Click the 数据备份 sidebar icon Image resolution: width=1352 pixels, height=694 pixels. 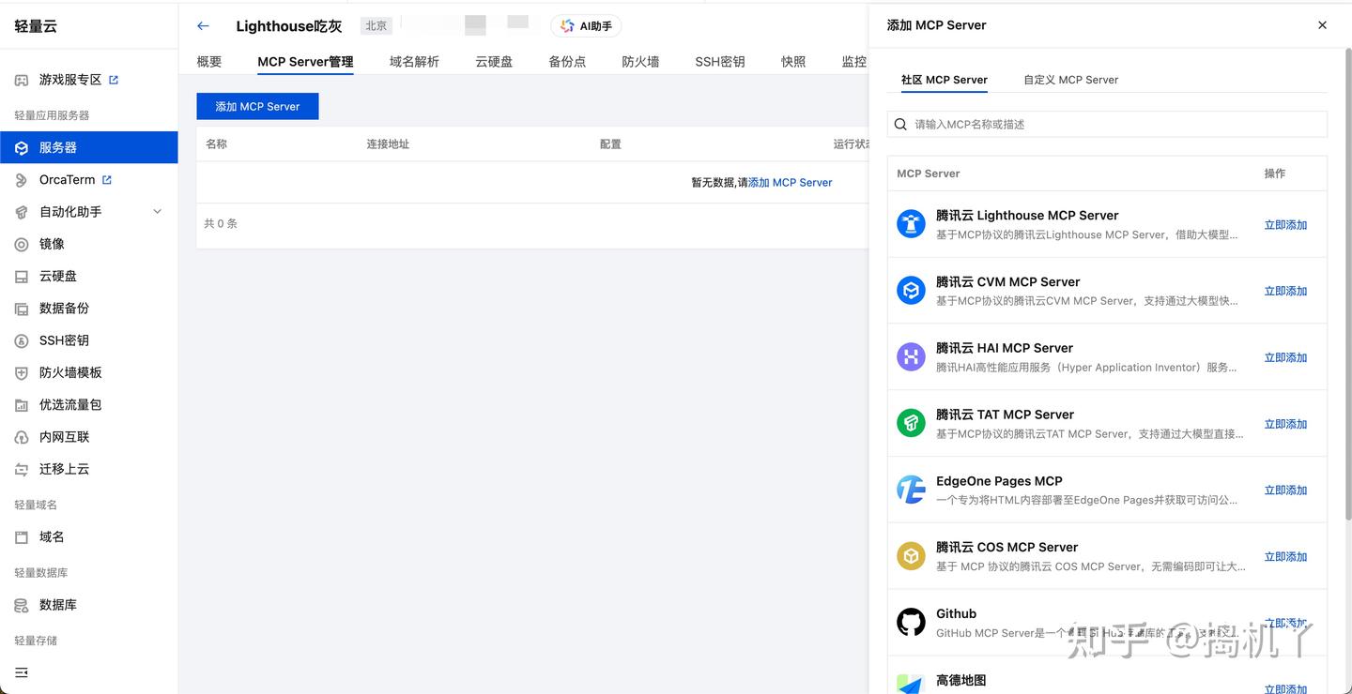click(x=21, y=309)
